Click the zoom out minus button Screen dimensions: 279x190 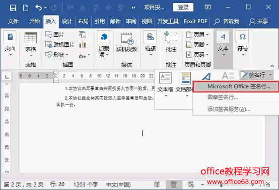(202, 184)
